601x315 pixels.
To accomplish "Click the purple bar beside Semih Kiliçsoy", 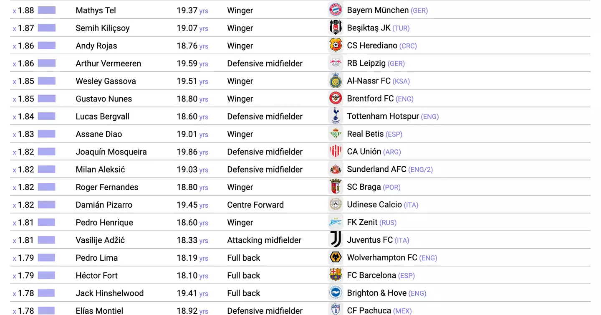I will click(47, 28).
